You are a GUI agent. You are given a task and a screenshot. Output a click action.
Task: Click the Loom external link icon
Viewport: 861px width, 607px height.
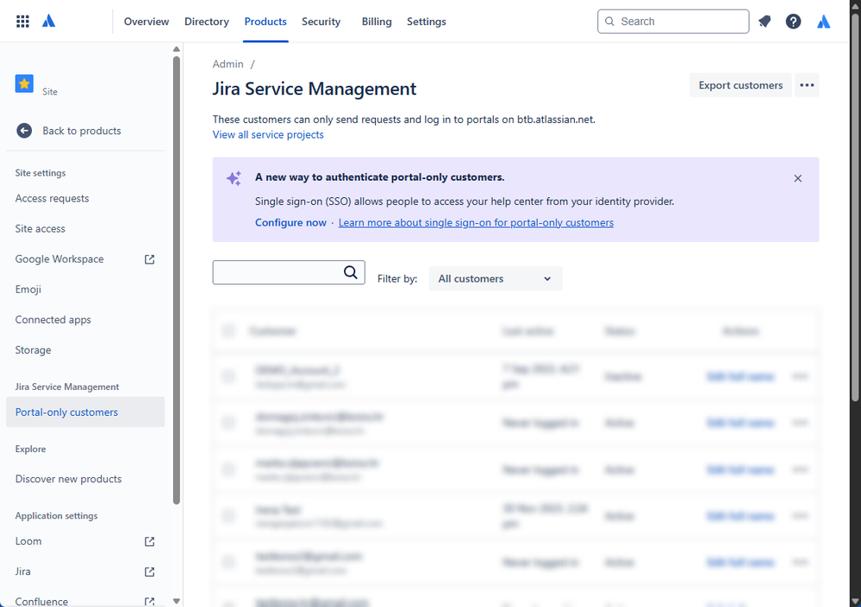pos(149,542)
